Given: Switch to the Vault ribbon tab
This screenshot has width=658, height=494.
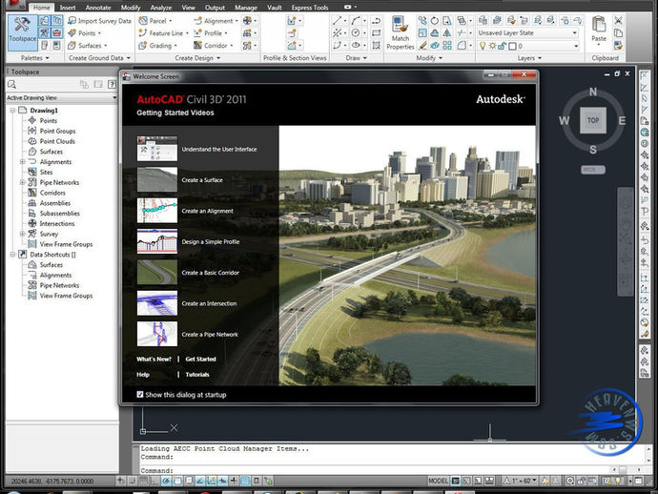Looking at the screenshot, I should [x=275, y=8].
